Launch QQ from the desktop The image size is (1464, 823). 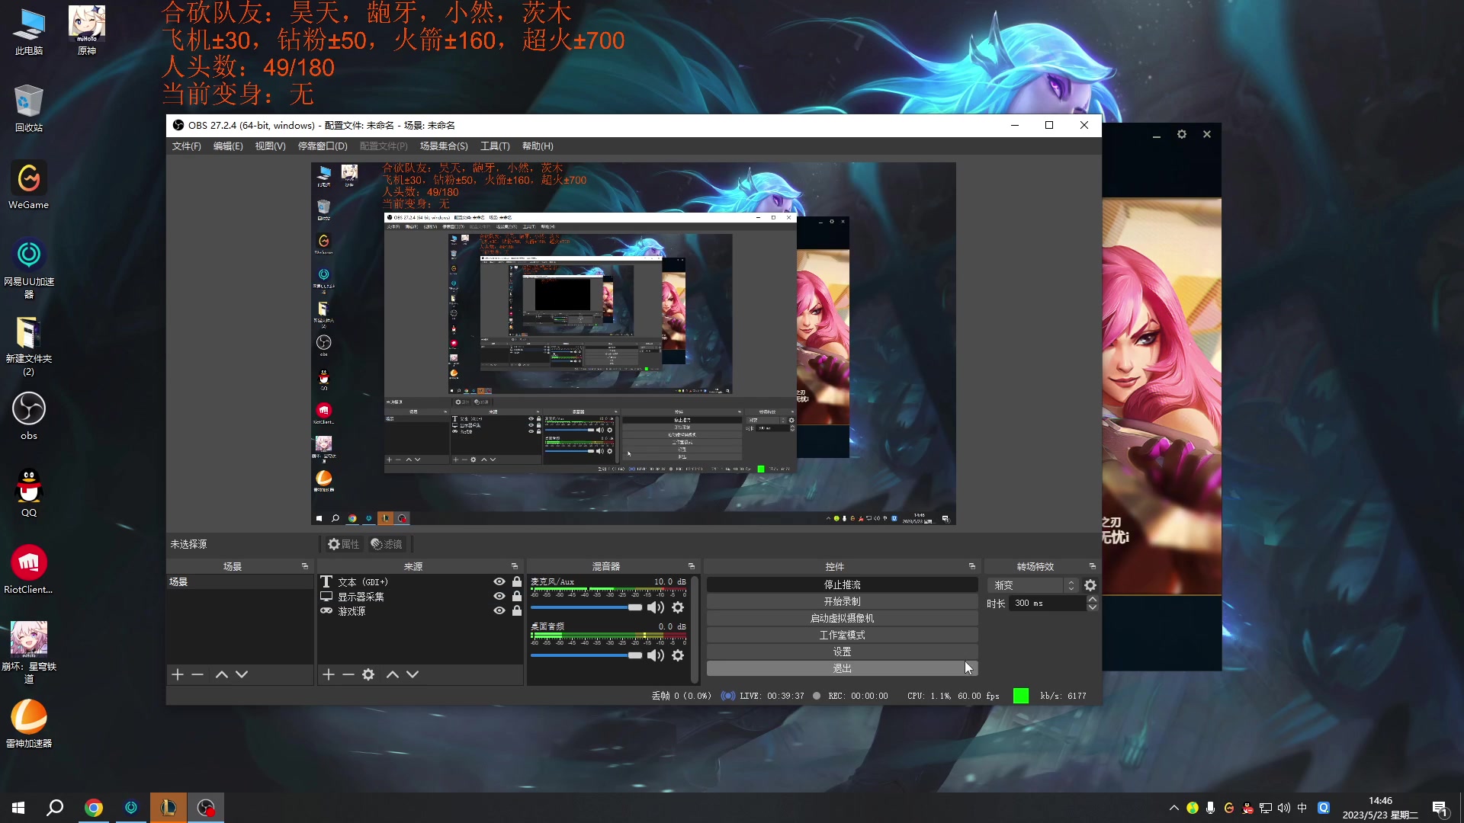pyautogui.click(x=29, y=493)
